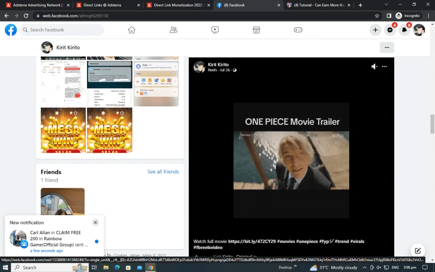Unmute the reel sound
Image resolution: width=435 pixels, height=272 pixels.
coord(374,66)
